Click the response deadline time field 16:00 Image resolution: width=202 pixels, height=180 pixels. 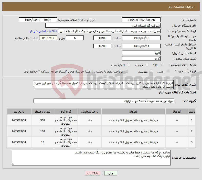click(102, 38)
